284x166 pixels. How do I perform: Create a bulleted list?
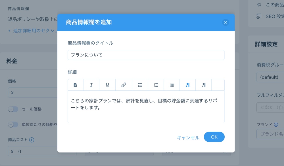(140, 85)
